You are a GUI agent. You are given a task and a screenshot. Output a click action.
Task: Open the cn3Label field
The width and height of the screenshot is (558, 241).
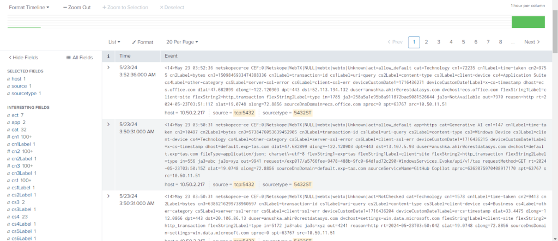(22, 173)
